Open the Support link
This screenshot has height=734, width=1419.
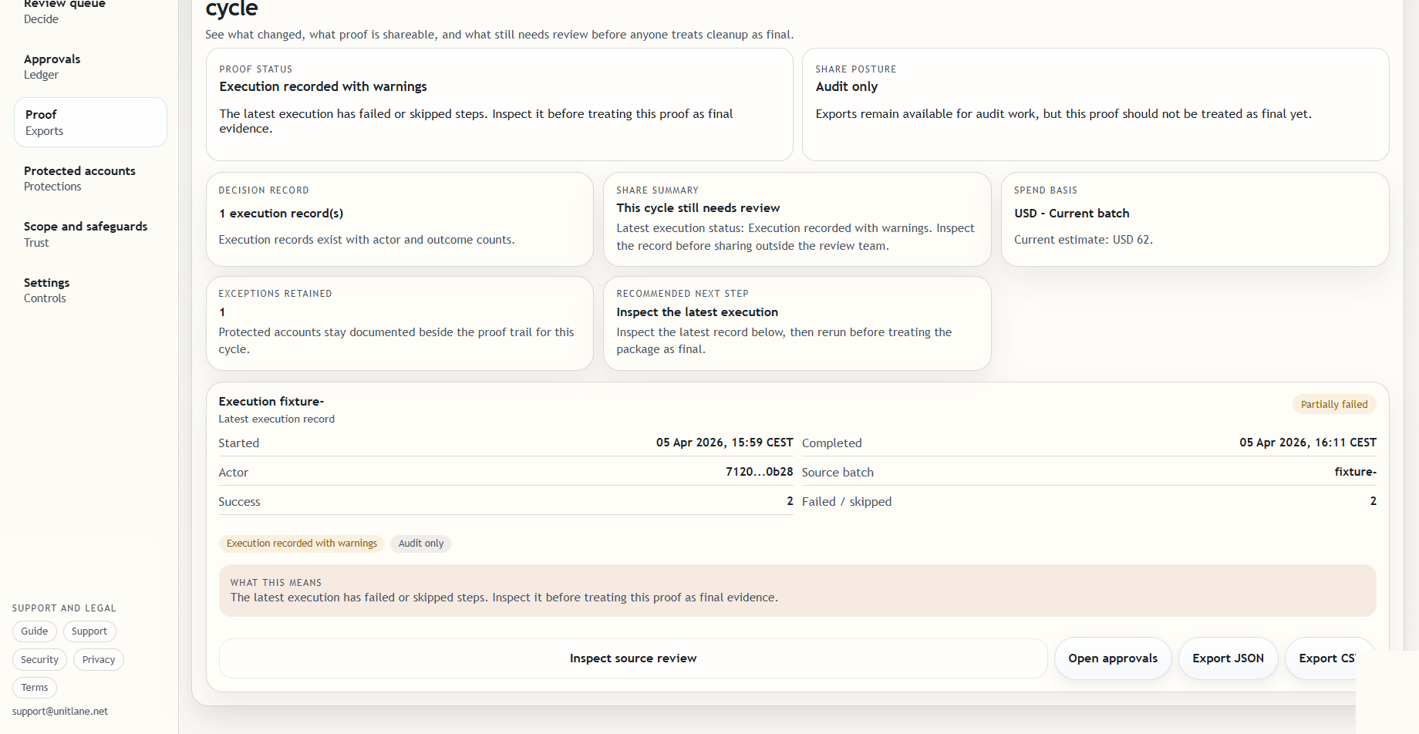(89, 631)
